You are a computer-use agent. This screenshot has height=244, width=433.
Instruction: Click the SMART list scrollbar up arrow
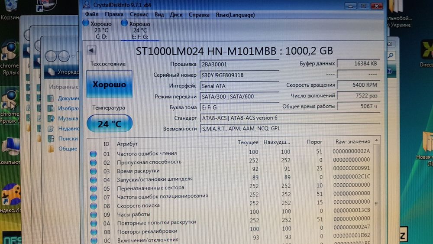tap(376, 141)
